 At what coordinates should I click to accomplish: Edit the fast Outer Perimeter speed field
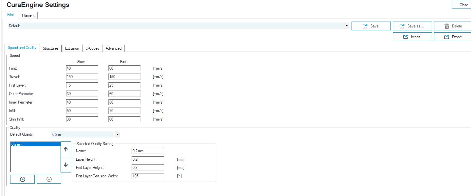tap(124, 94)
